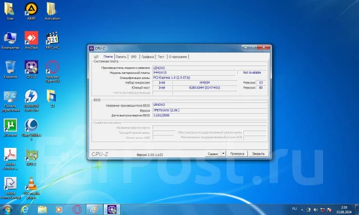Click the CPU-Z taskbar button
Screen dimensions: 359x215
click(x=112, y=209)
